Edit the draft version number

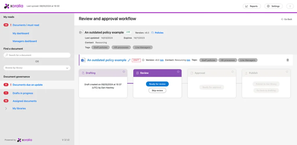click(x=162, y=60)
